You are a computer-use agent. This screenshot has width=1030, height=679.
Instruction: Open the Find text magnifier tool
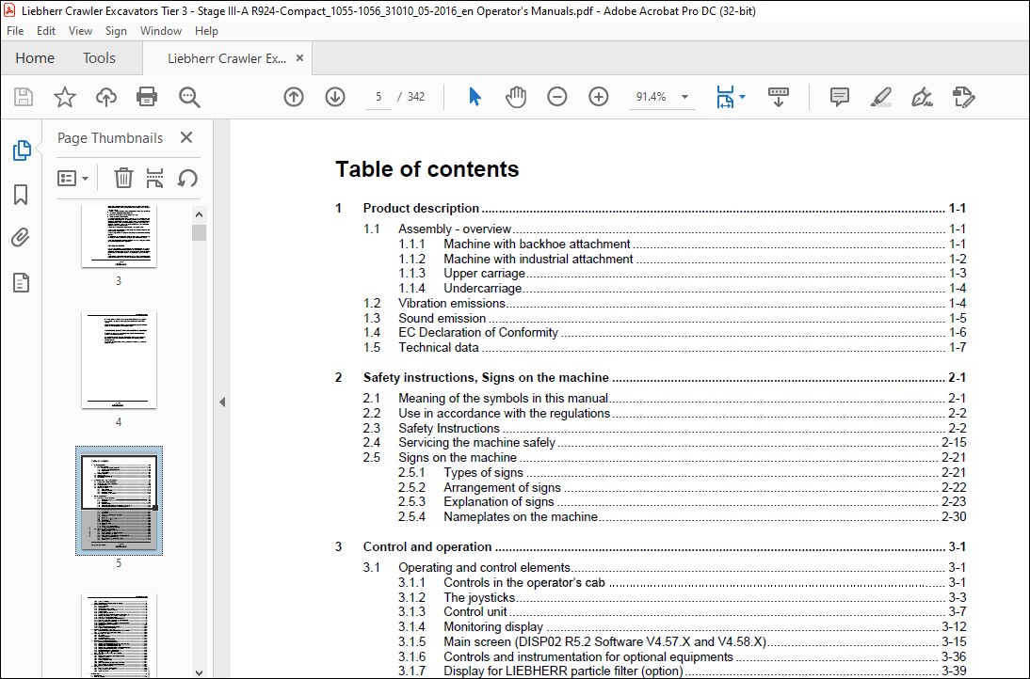[189, 97]
